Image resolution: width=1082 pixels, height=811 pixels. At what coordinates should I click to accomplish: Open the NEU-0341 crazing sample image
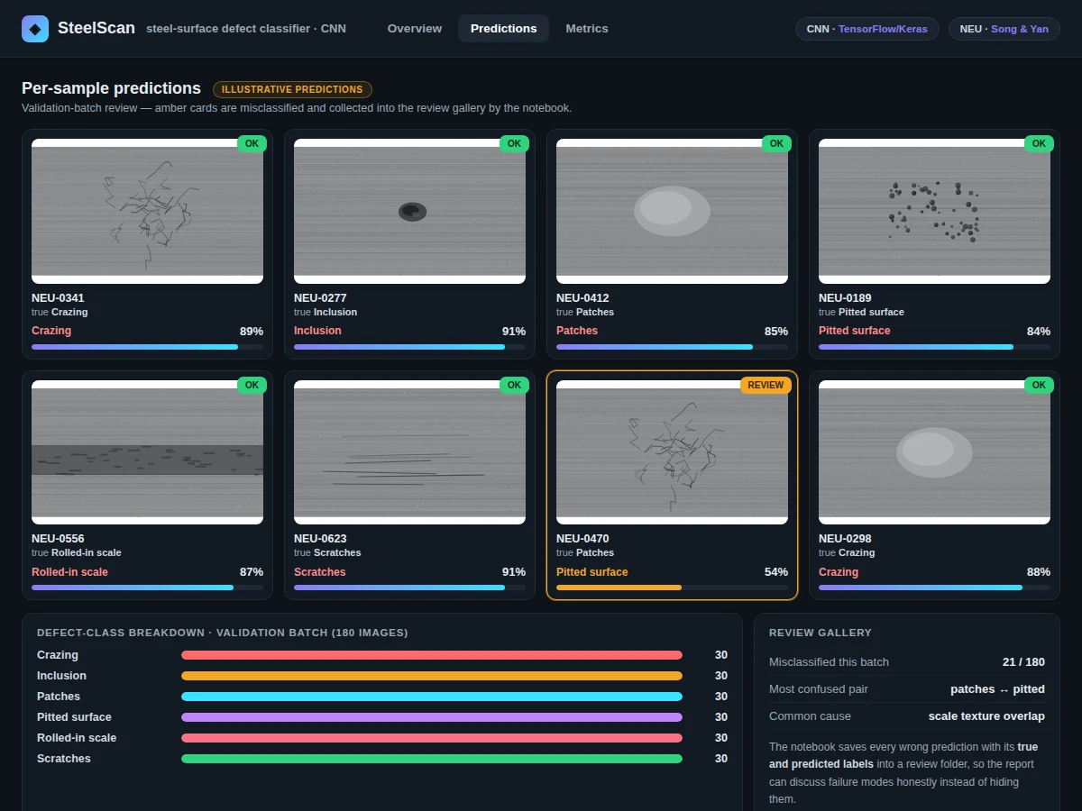(147, 212)
